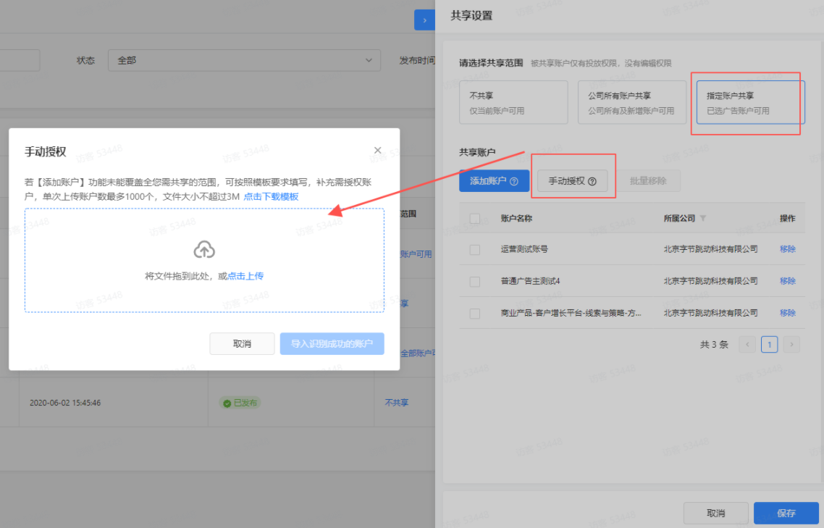Screen dimensions: 824x528
Task: Click the next page arrow in pagination
Action: [x=791, y=344]
